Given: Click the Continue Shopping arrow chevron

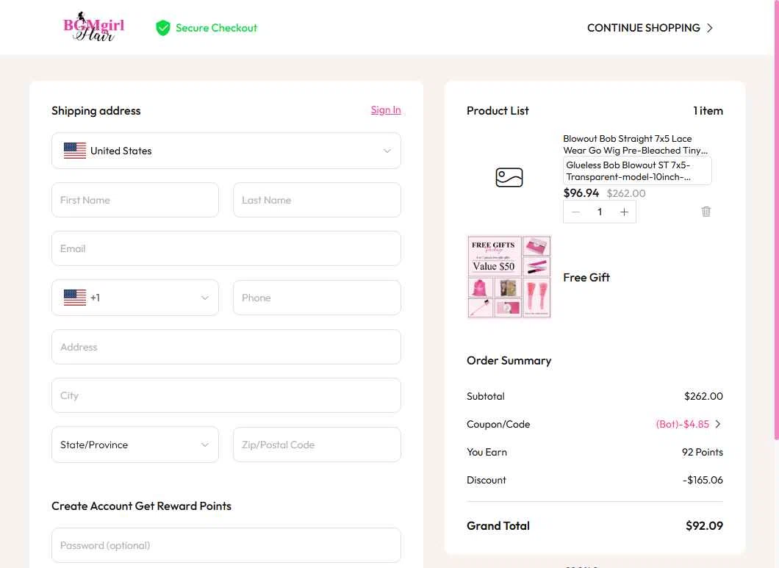Looking at the screenshot, I should pyautogui.click(x=710, y=28).
